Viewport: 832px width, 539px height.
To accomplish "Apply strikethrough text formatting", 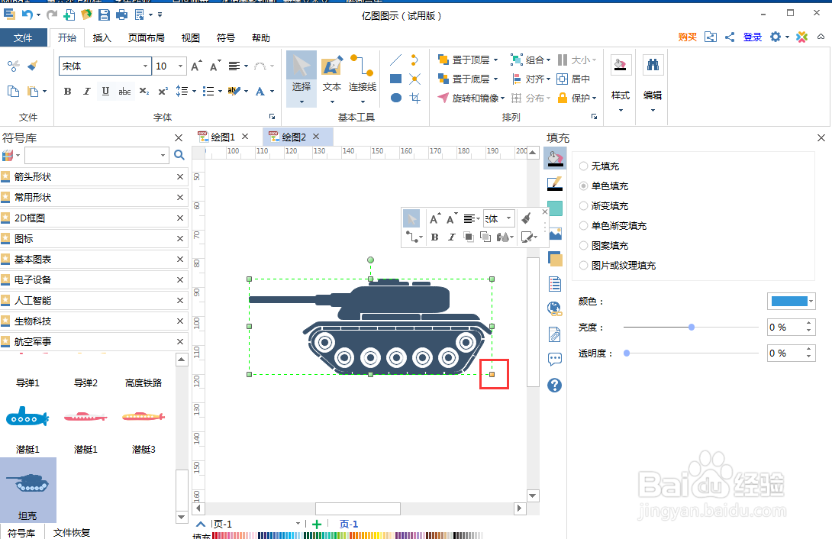I will (124, 92).
